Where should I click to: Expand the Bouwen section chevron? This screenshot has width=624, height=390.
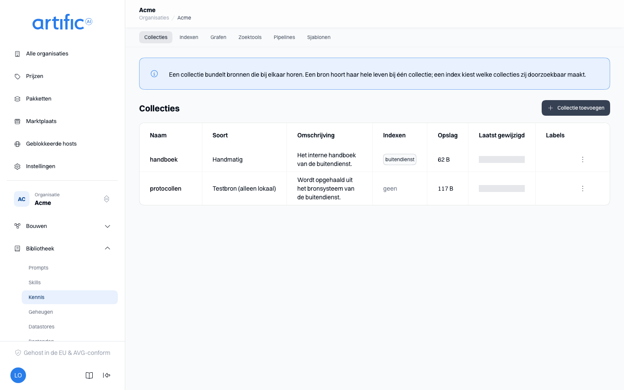(107, 226)
